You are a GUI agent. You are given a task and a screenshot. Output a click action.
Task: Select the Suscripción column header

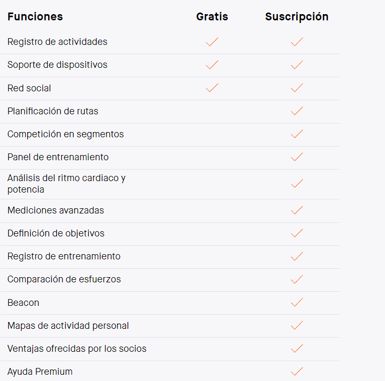pyautogui.click(x=297, y=17)
